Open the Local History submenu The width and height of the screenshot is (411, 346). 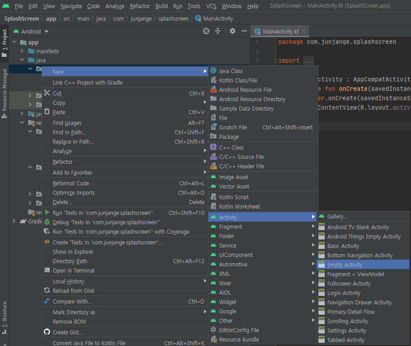coord(125,281)
